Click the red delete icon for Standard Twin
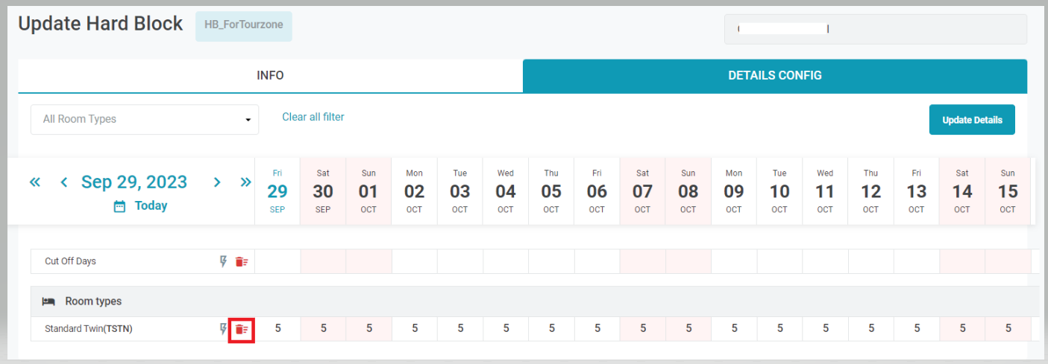 point(242,329)
